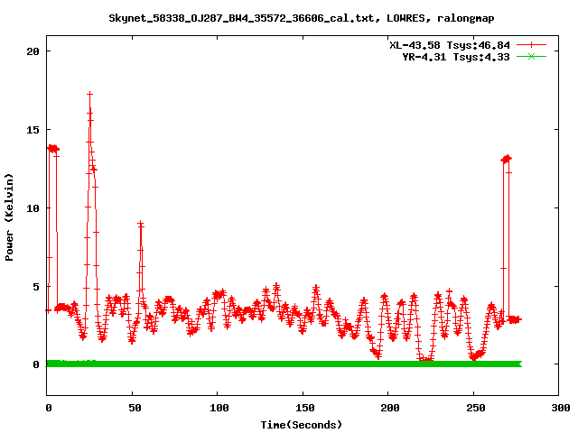The height and width of the screenshot is (433, 578).
Task: Click the green line sample in legend
Action: [531, 56]
